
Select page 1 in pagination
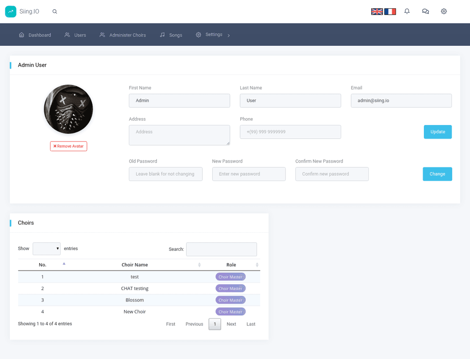pyautogui.click(x=215, y=324)
